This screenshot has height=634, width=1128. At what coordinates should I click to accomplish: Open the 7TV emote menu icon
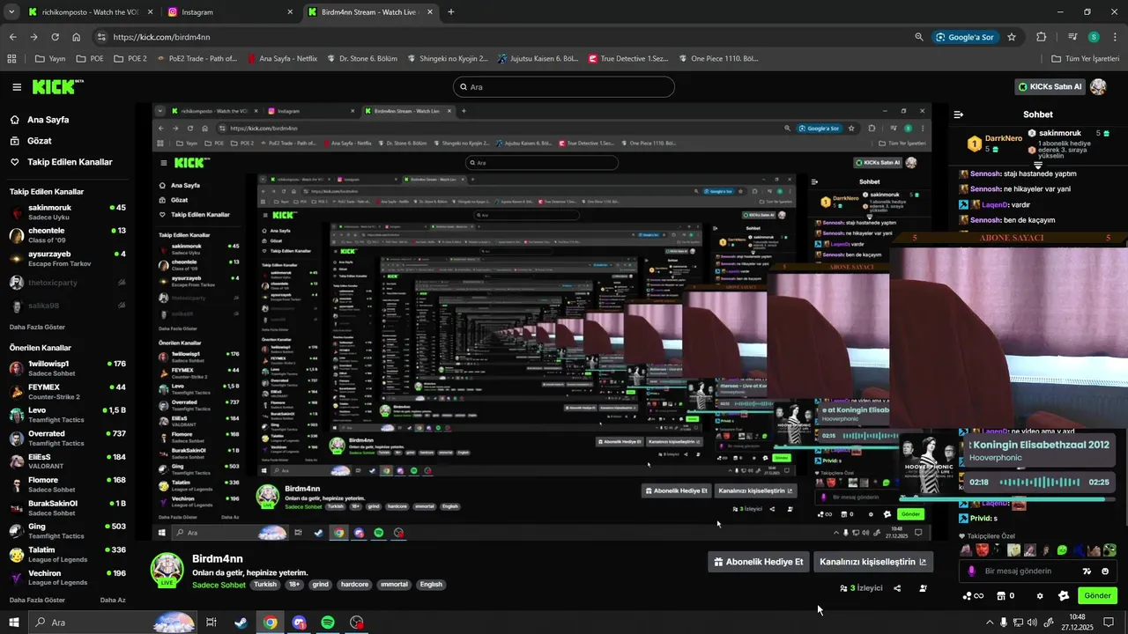point(1087,571)
